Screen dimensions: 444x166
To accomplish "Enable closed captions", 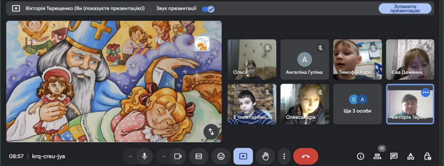I will point(199,156).
